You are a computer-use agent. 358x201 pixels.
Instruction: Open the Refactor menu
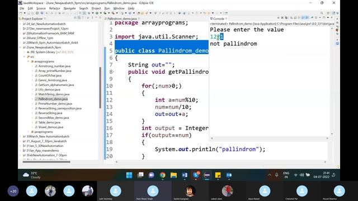point(55,8)
